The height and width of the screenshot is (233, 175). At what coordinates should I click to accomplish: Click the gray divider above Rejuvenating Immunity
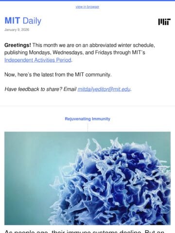click(87, 106)
